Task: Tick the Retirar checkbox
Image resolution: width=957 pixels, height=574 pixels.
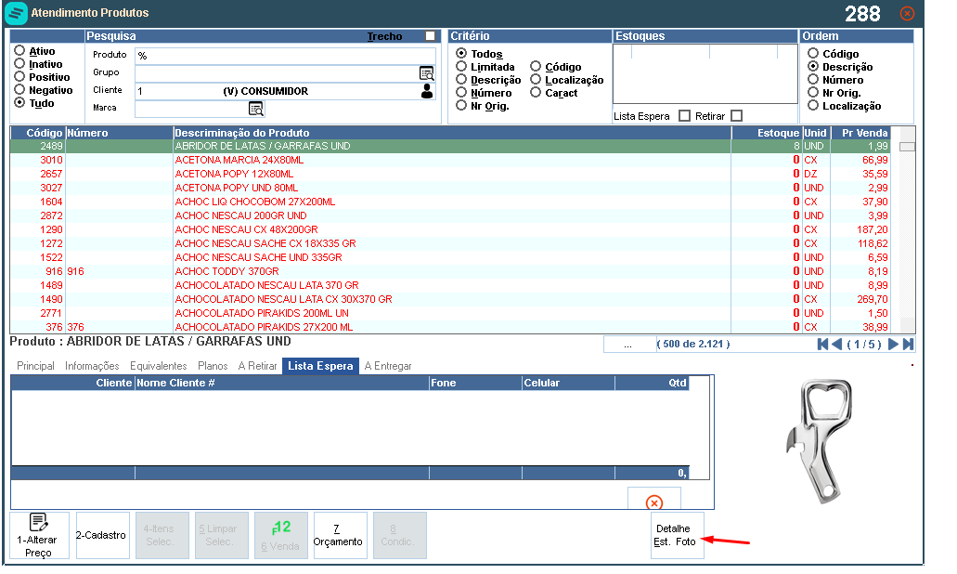Action: 737,116
